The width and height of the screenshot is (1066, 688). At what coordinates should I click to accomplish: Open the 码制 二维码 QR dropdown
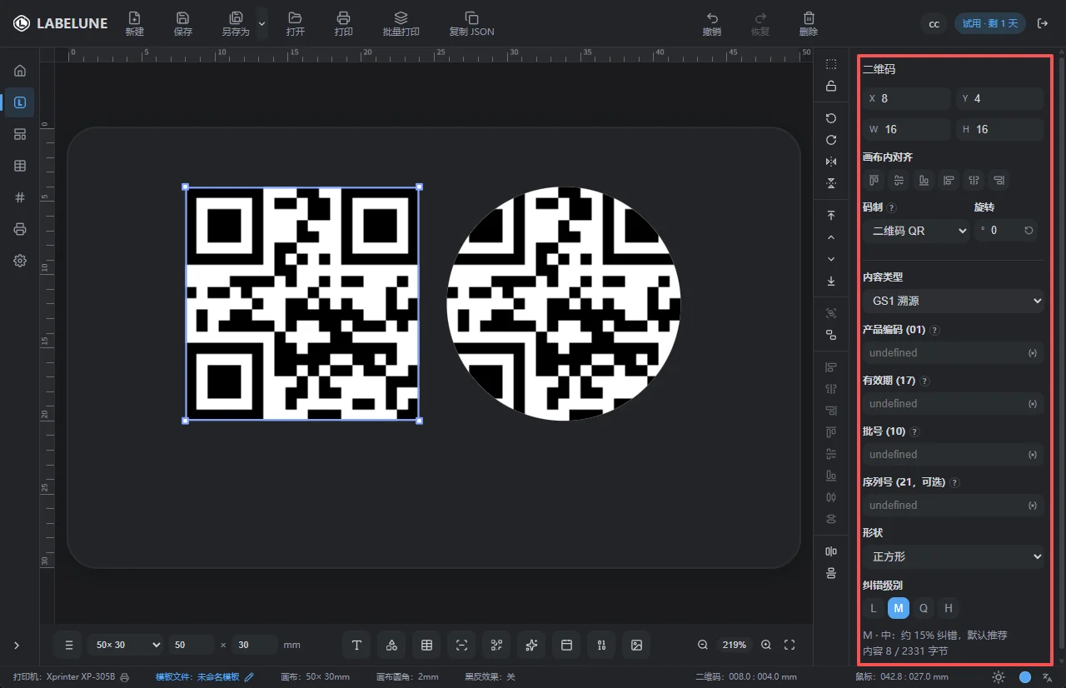(916, 231)
